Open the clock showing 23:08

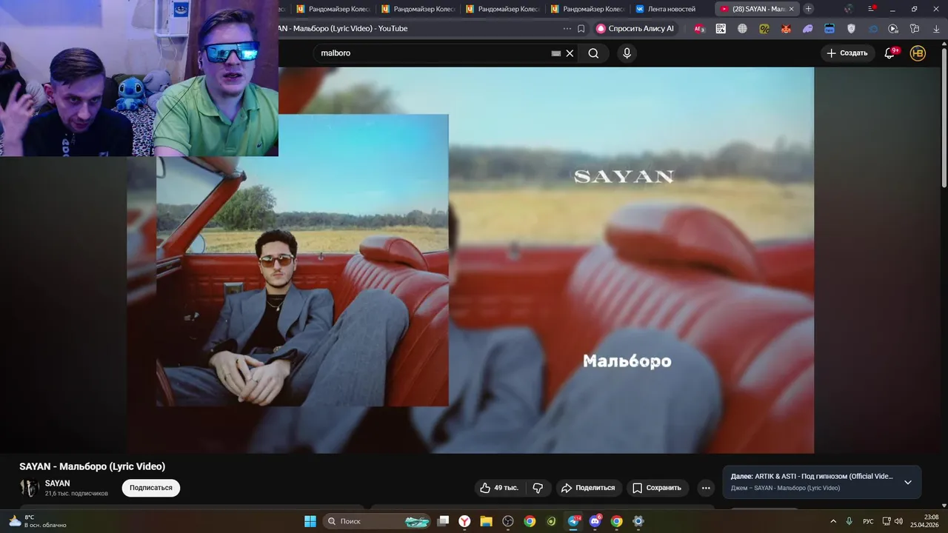924,521
